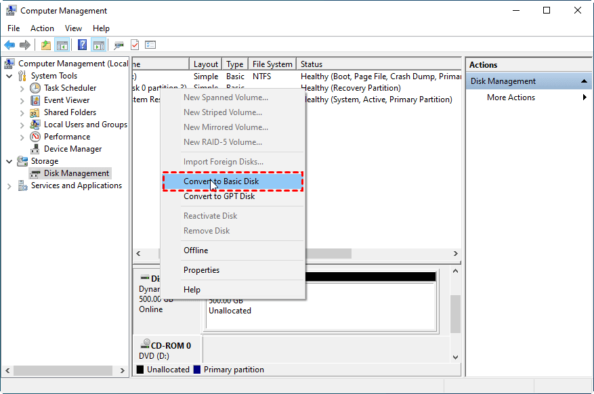The width and height of the screenshot is (594, 394).
Task: Click the Shared Folders icon
Action: (x=35, y=112)
